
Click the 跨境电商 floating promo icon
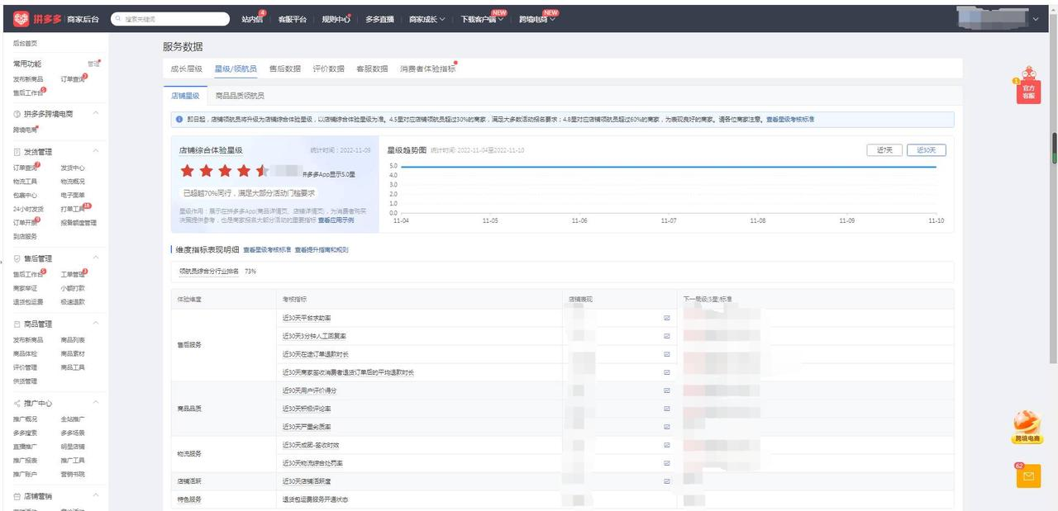point(1027,427)
